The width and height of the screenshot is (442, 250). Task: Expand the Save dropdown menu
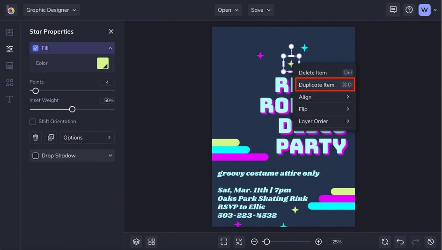[x=261, y=10]
